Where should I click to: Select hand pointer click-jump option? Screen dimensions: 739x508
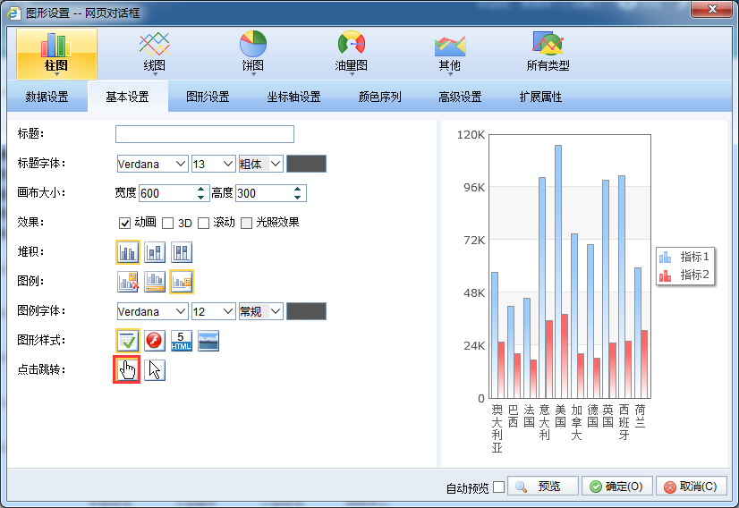[127, 370]
